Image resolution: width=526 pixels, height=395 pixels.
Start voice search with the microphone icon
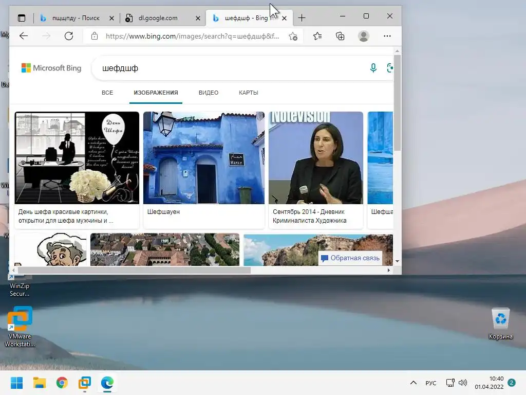tap(373, 68)
